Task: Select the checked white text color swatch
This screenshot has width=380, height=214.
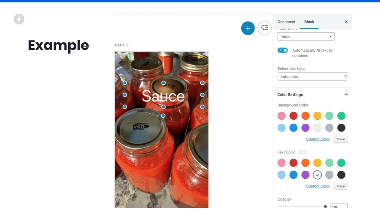Action: pos(317,175)
